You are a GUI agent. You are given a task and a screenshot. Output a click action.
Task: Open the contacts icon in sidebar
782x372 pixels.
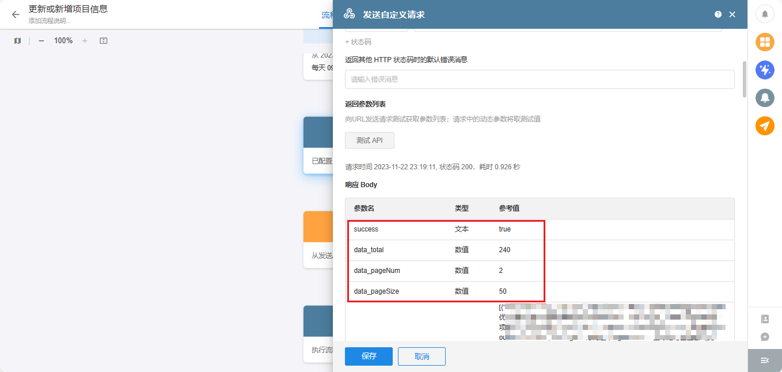pyautogui.click(x=765, y=319)
